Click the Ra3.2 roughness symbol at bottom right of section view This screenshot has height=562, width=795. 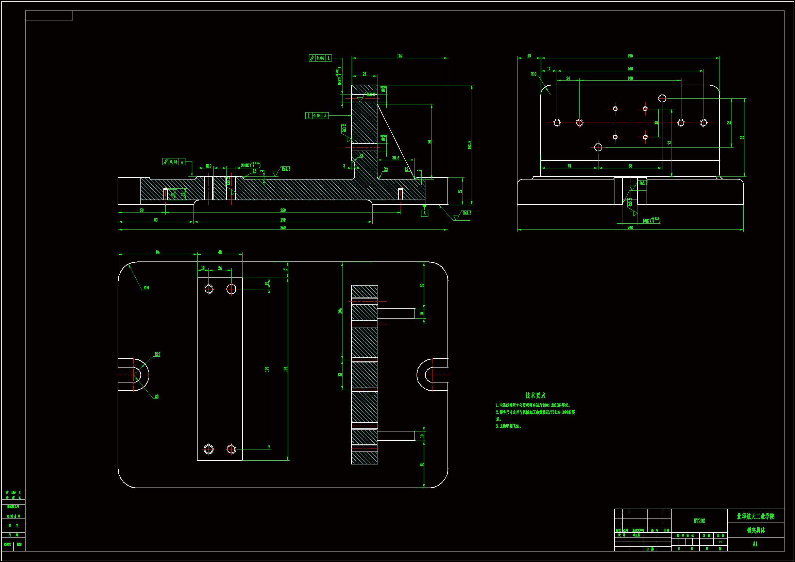(x=467, y=213)
